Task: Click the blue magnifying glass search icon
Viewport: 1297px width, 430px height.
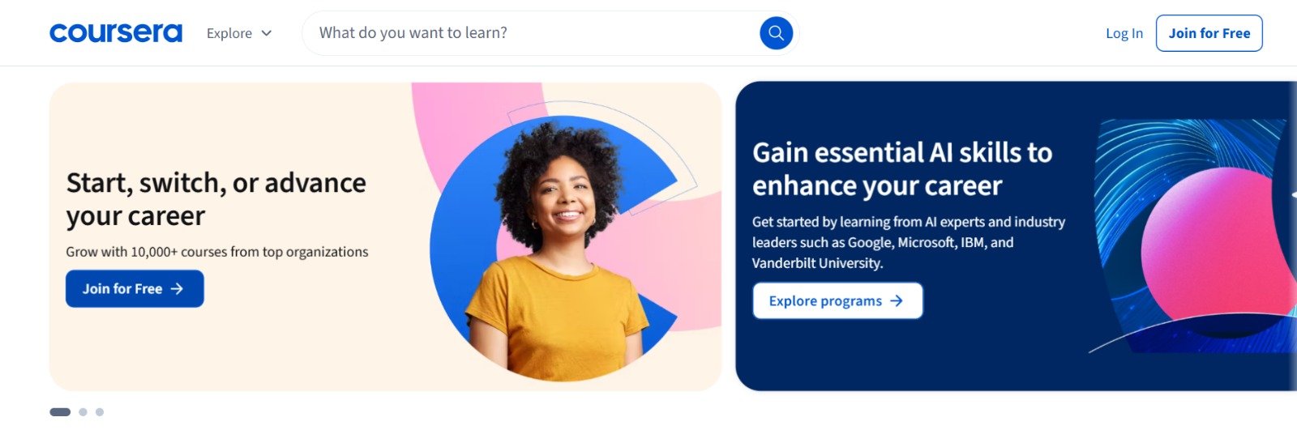Action: coord(776,33)
